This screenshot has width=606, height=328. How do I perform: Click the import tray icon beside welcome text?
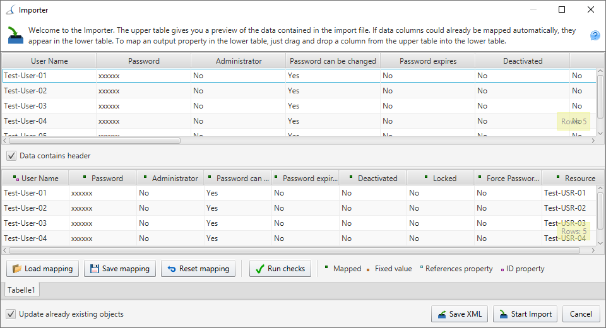pos(15,35)
